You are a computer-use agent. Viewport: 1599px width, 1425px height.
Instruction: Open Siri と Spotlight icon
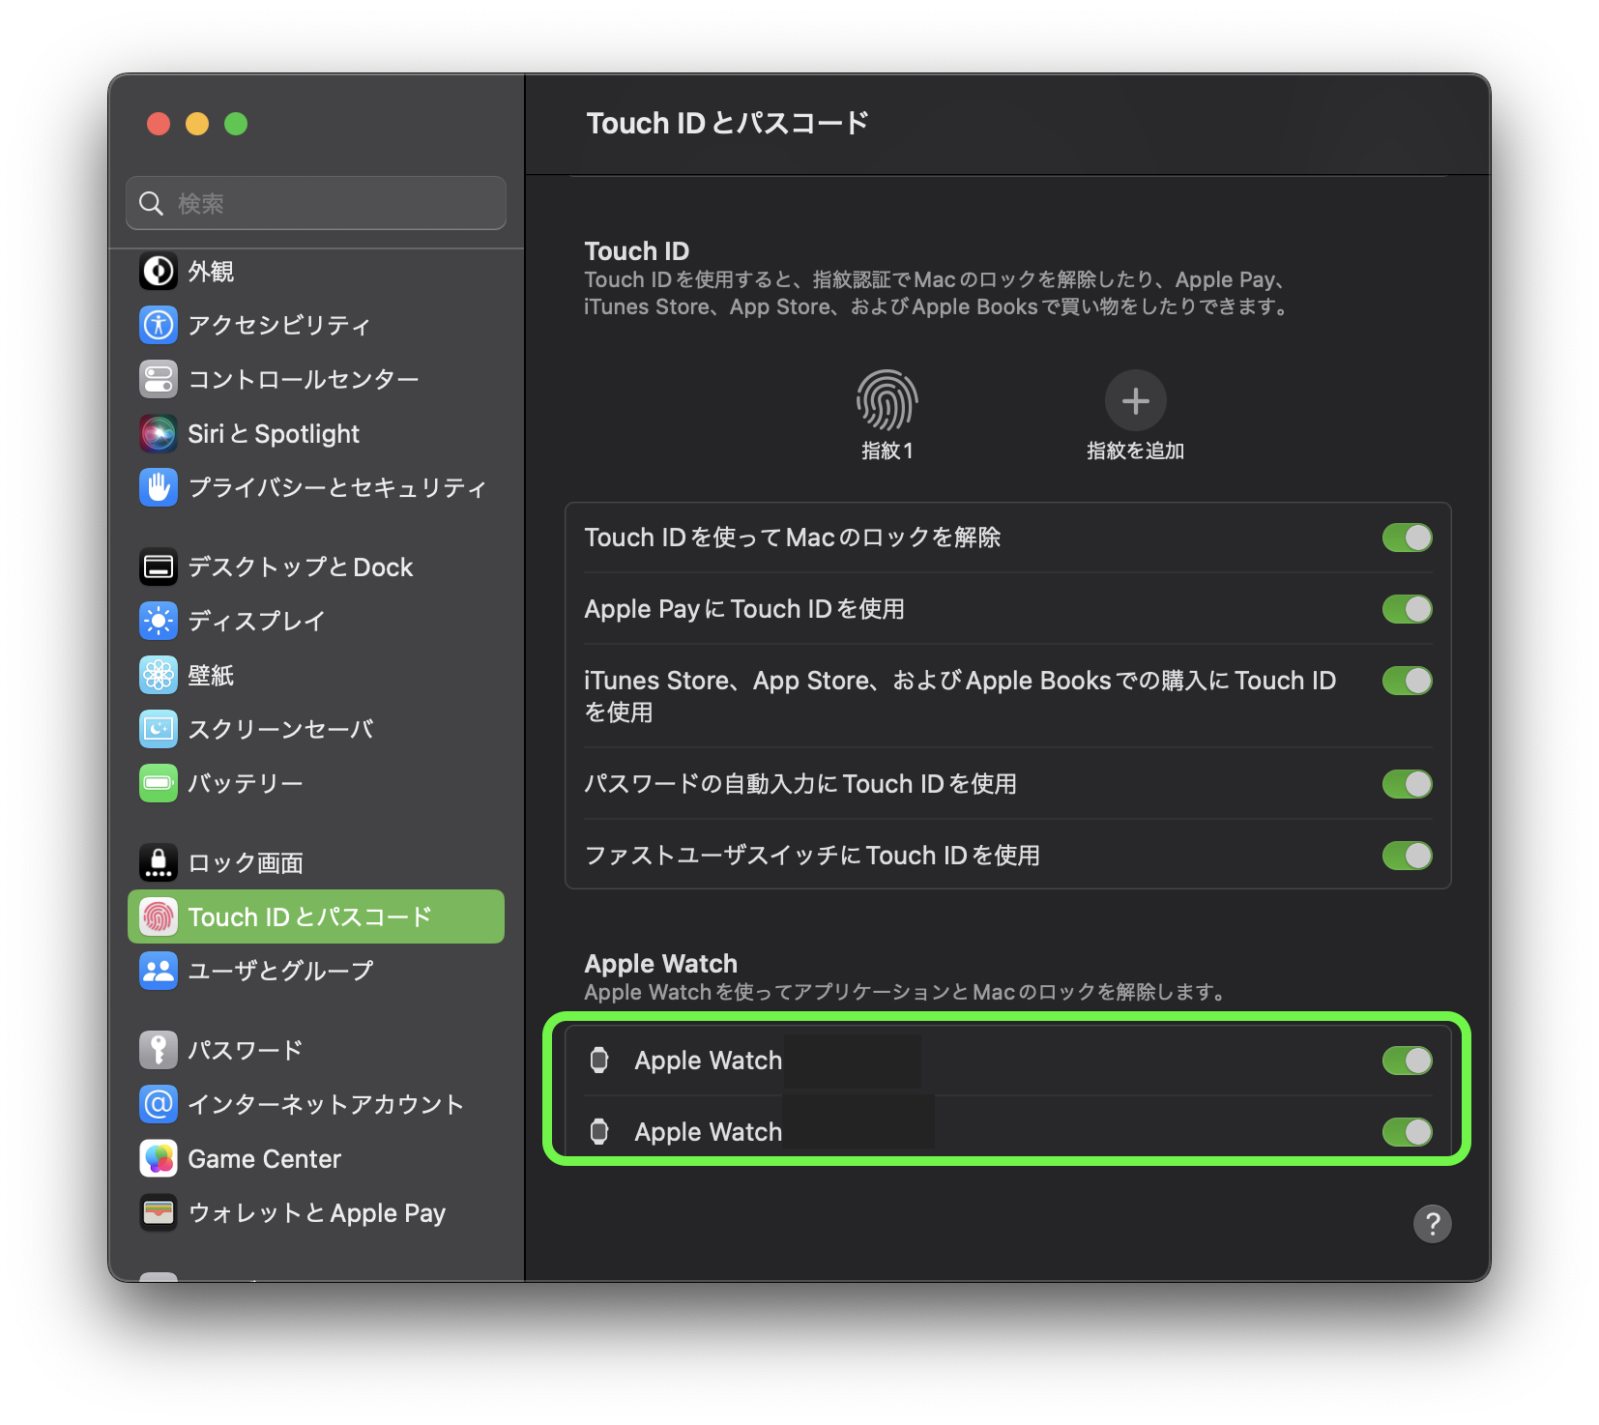tap(159, 433)
